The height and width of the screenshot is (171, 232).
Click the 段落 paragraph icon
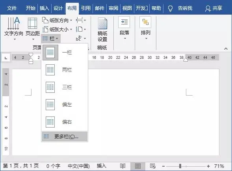(x=124, y=22)
